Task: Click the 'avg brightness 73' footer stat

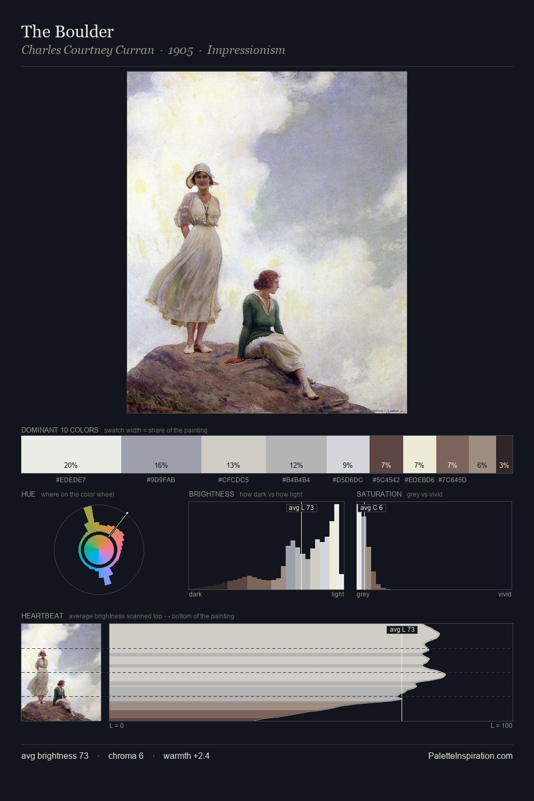Action: pyautogui.click(x=55, y=756)
